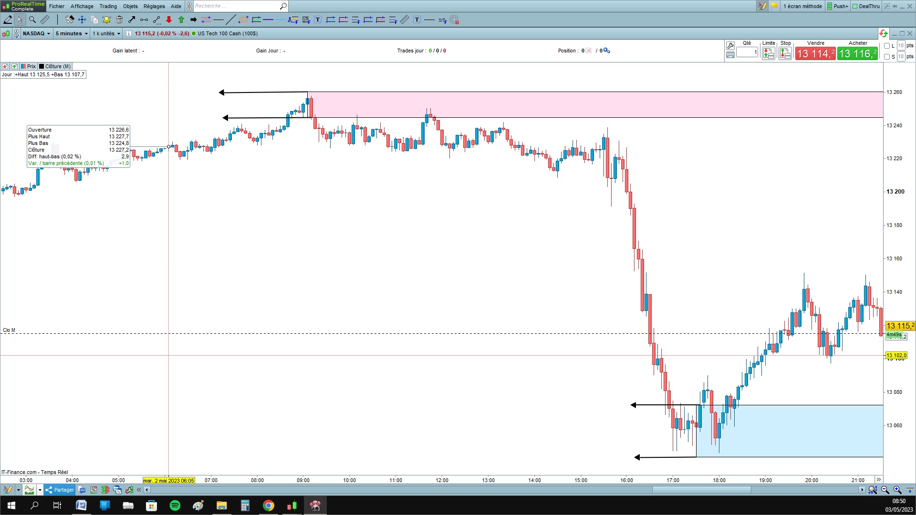This screenshot has height=515, width=916.
Task: Click the Partager share button
Action: point(60,490)
